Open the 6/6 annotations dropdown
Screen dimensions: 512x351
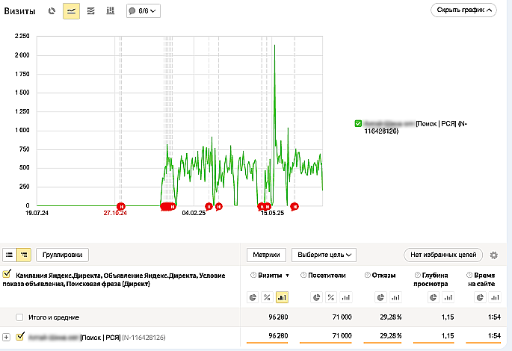(144, 10)
